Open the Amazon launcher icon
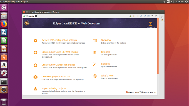The image size is (189, 106). [x=4, y=65]
